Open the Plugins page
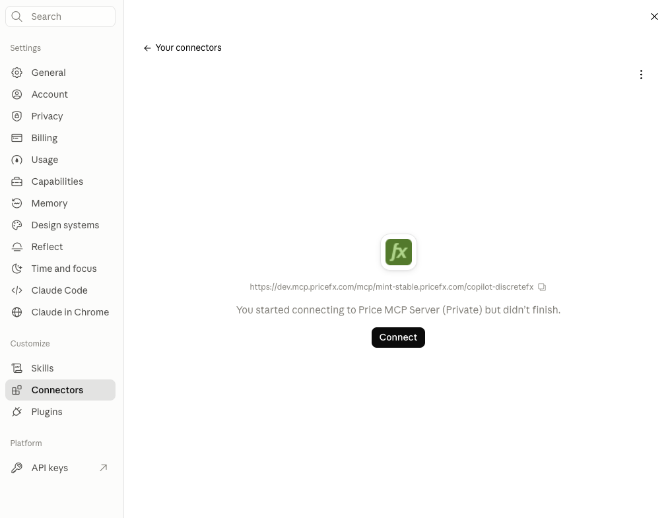The image size is (670, 518). (x=60, y=412)
